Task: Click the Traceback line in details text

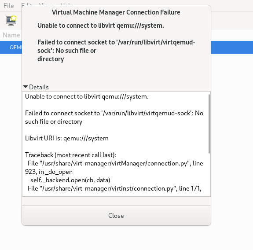Action: pos(70,155)
